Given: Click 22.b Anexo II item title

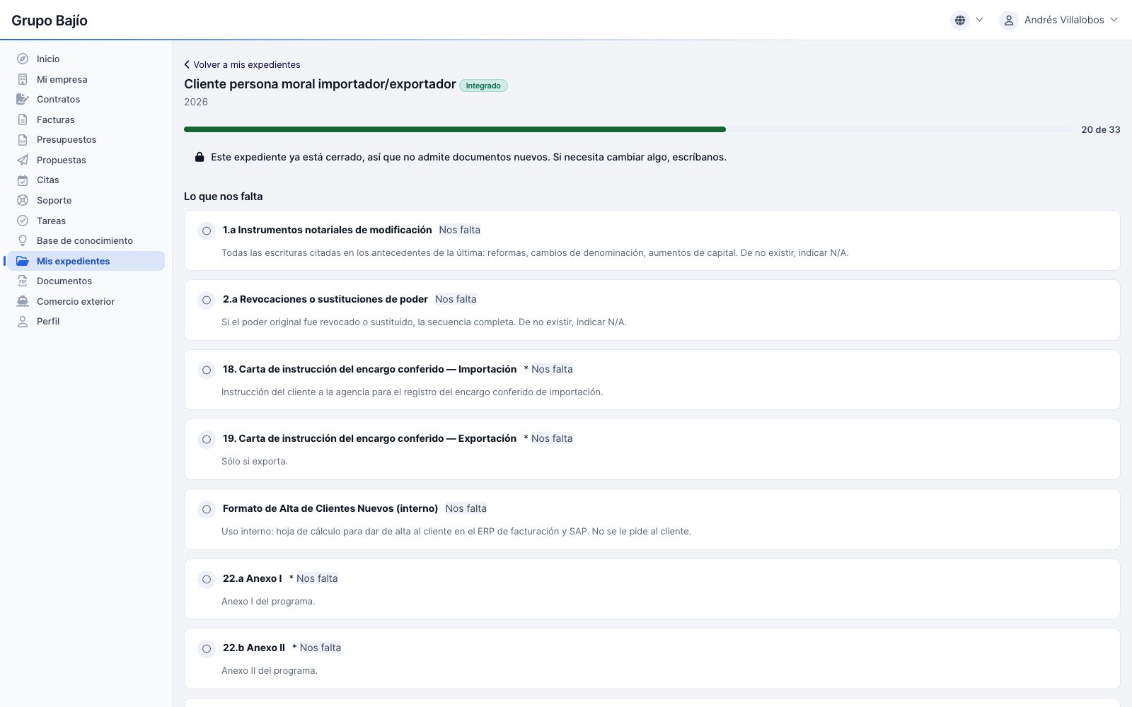Looking at the screenshot, I should 254,648.
